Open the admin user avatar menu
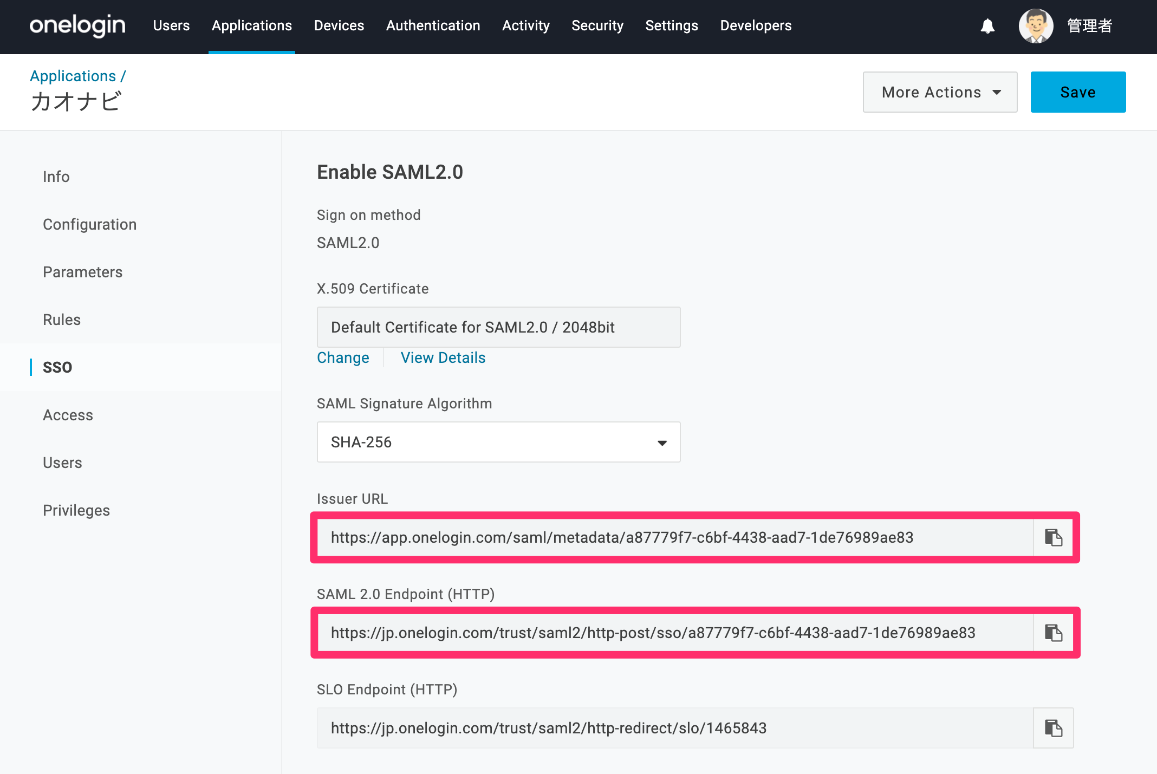This screenshot has width=1157, height=774. pyautogui.click(x=1036, y=26)
